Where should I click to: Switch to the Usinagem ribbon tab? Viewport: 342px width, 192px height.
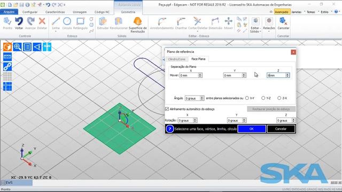pyautogui.click(x=80, y=12)
